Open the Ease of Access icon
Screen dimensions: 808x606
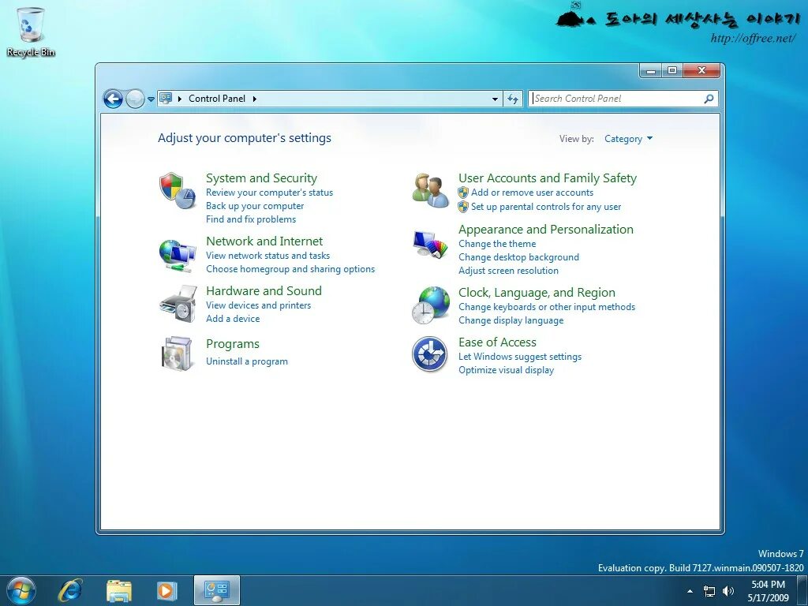pyautogui.click(x=429, y=353)
